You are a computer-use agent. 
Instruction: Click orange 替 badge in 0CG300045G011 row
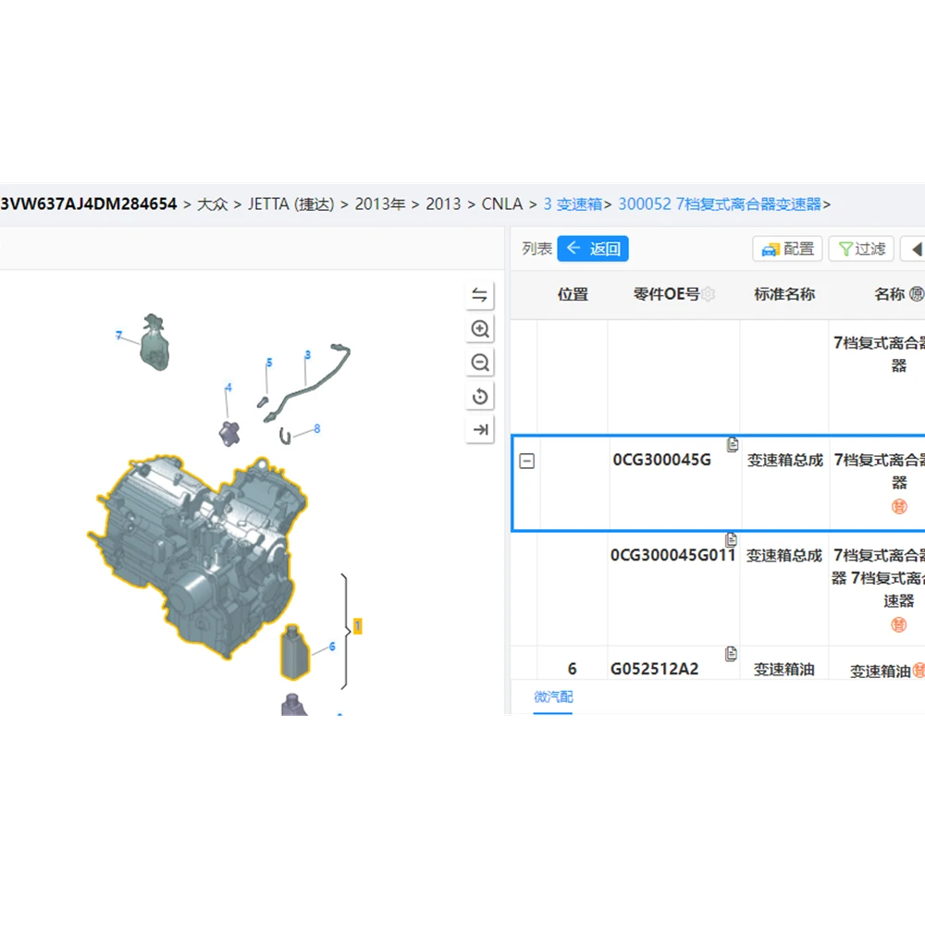coord(898,624)
